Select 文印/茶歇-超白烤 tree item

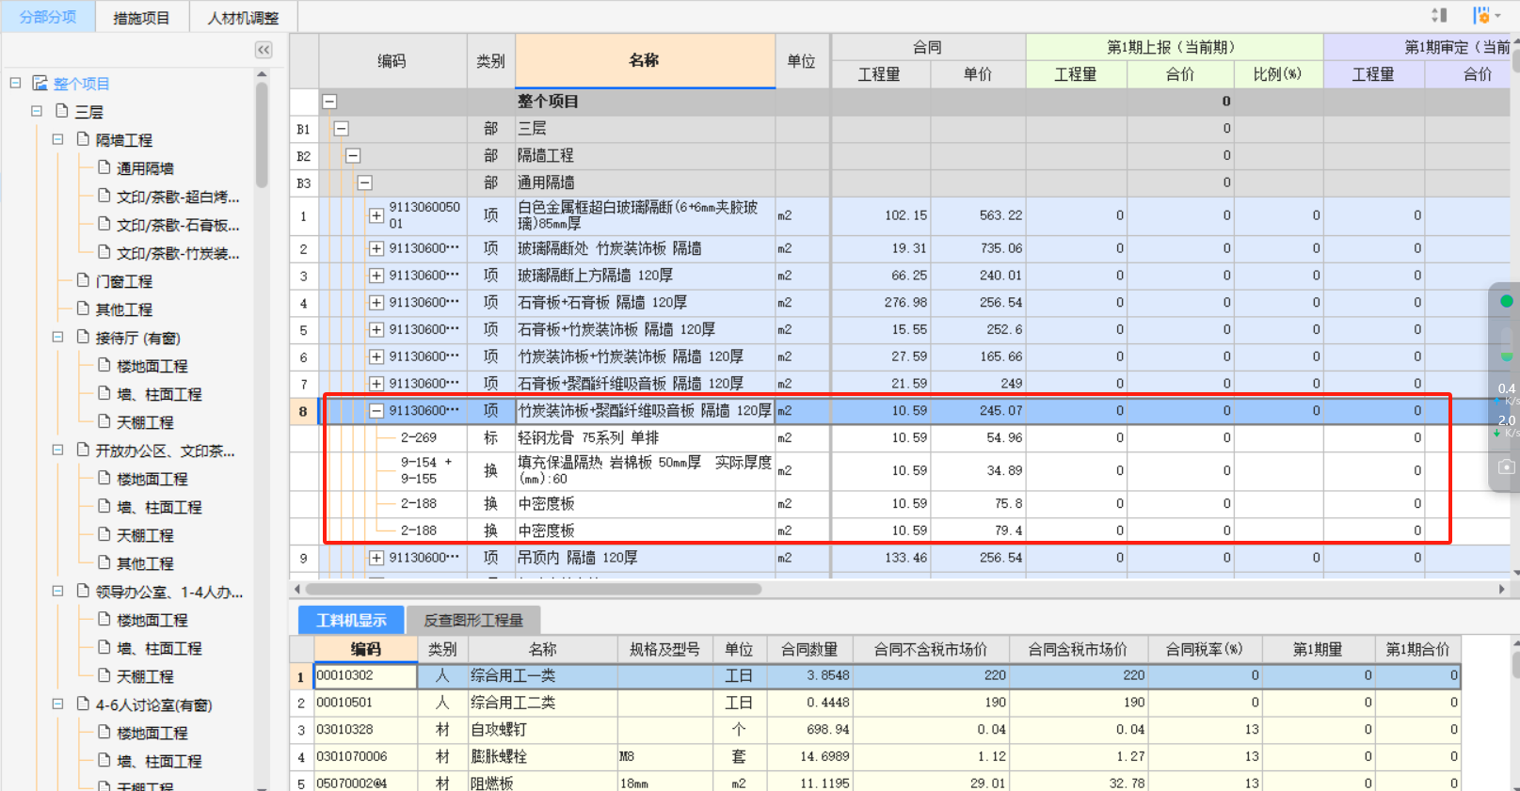[x=178, y=197]
